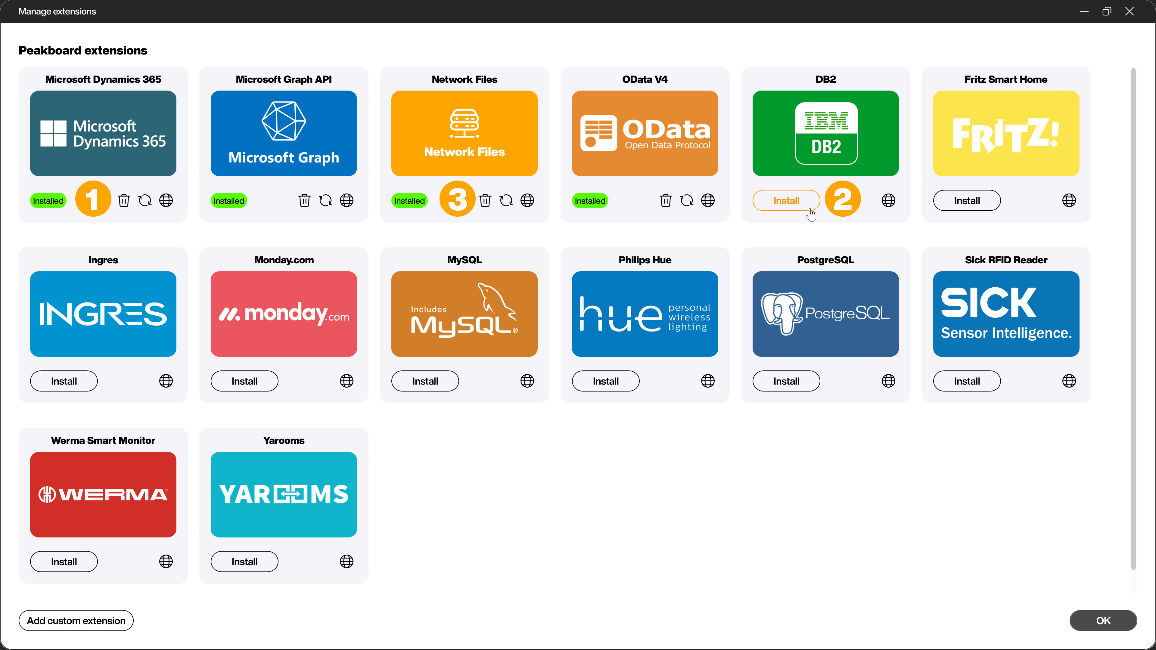1156x650 pixels.
Task: Refresh the OData V4 extension
Action: 687,200
